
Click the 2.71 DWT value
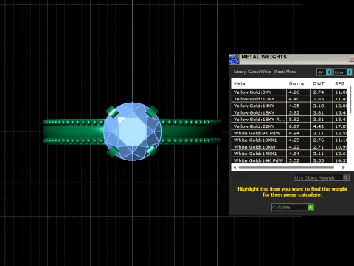319,147
